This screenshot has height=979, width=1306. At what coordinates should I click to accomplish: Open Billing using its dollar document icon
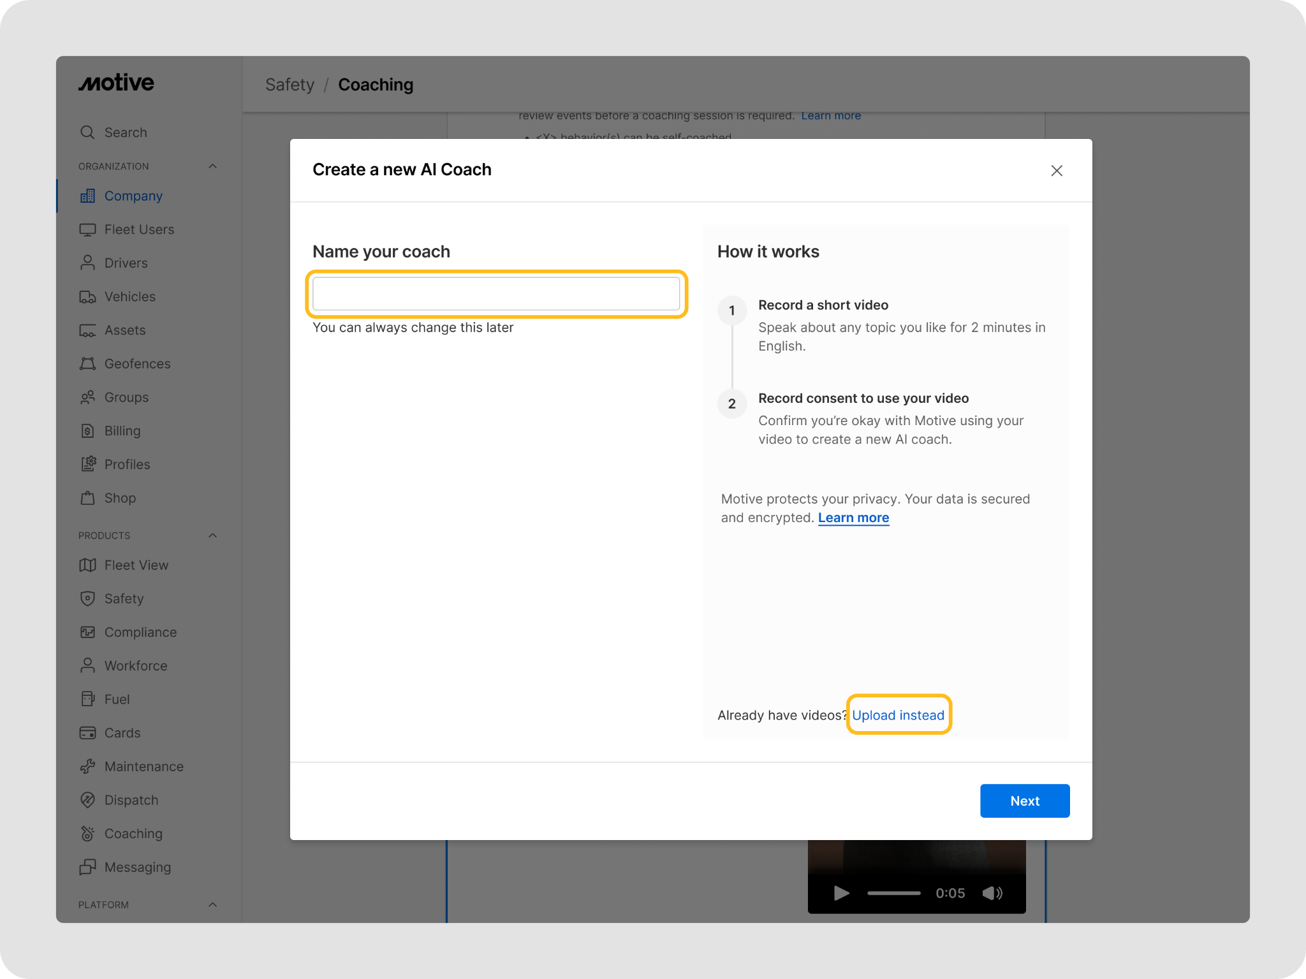coord(87,431)
